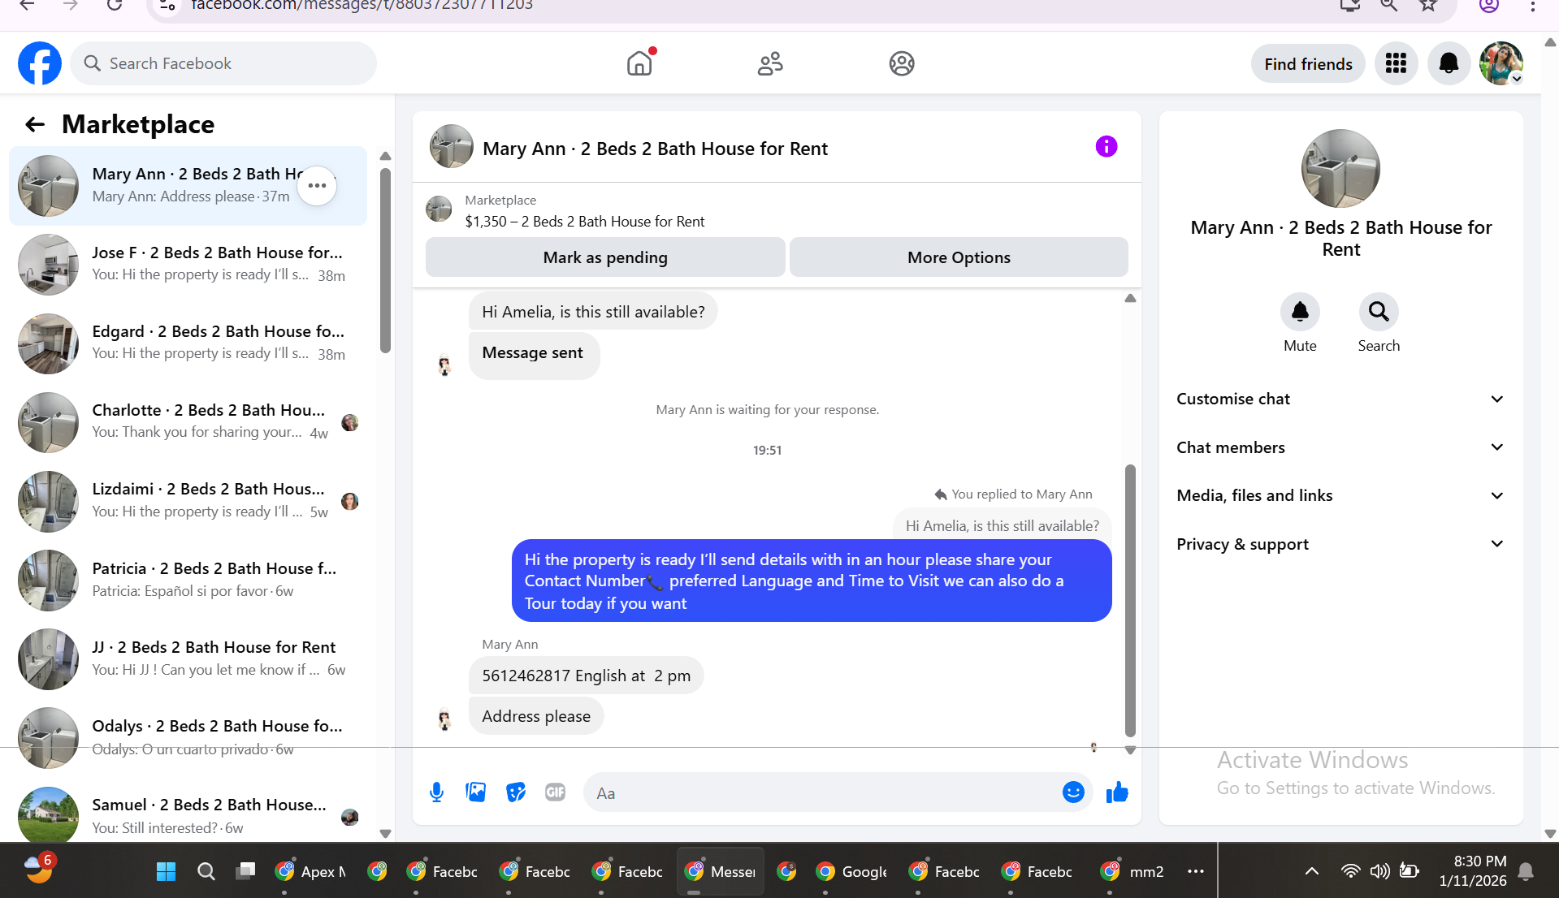Go back from Marketplace with arrow

pyautogui.click(x=34, y=124)
